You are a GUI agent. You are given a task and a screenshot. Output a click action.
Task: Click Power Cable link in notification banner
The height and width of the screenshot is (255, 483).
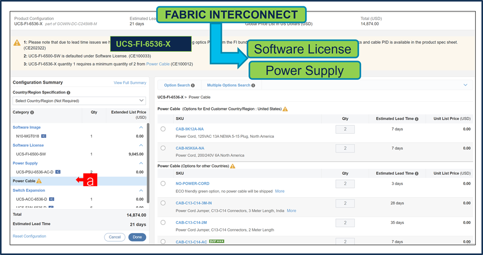[x=158, y=64]
